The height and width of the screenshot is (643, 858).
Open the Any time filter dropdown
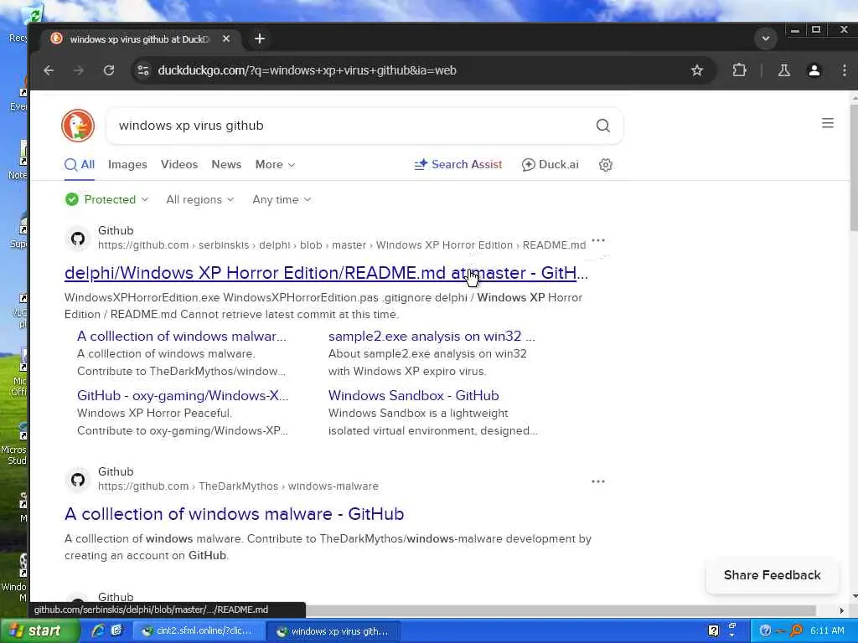282,199
